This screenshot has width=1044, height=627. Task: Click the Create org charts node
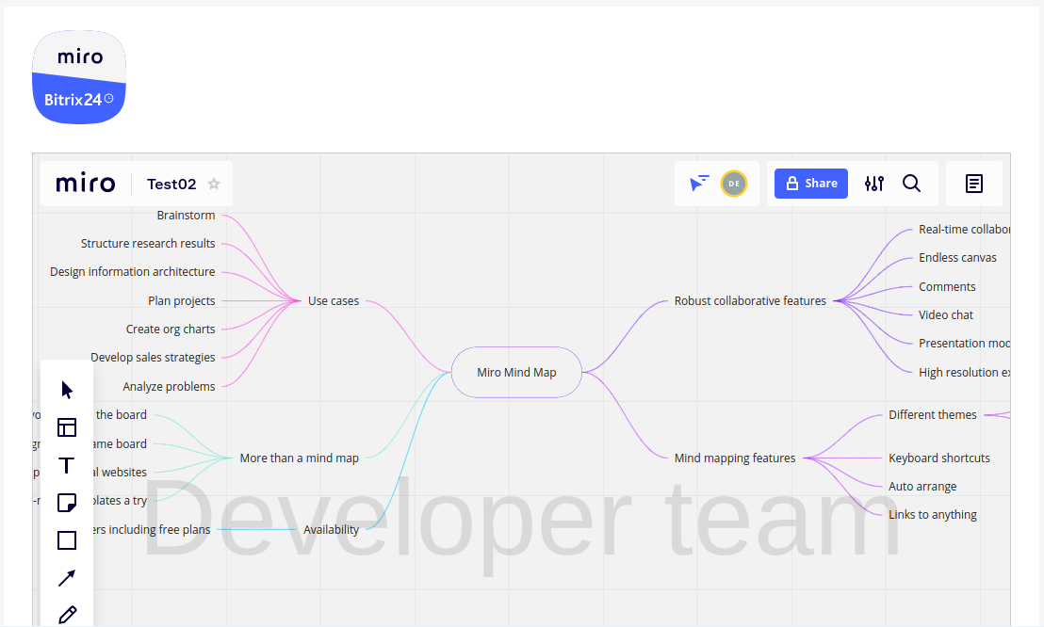point(171,329)
